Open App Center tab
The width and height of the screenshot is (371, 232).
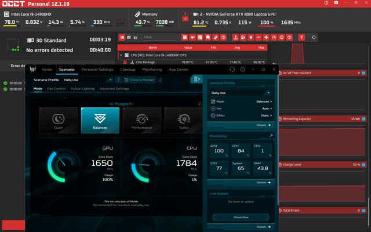(179, 70)
